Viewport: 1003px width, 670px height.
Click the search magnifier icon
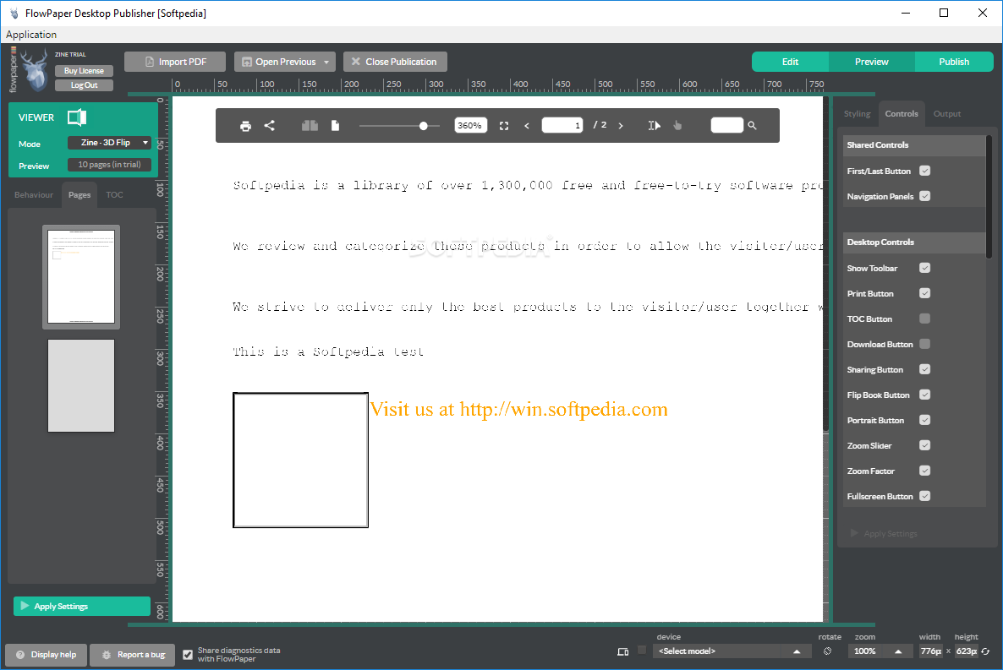click(753, 125)
